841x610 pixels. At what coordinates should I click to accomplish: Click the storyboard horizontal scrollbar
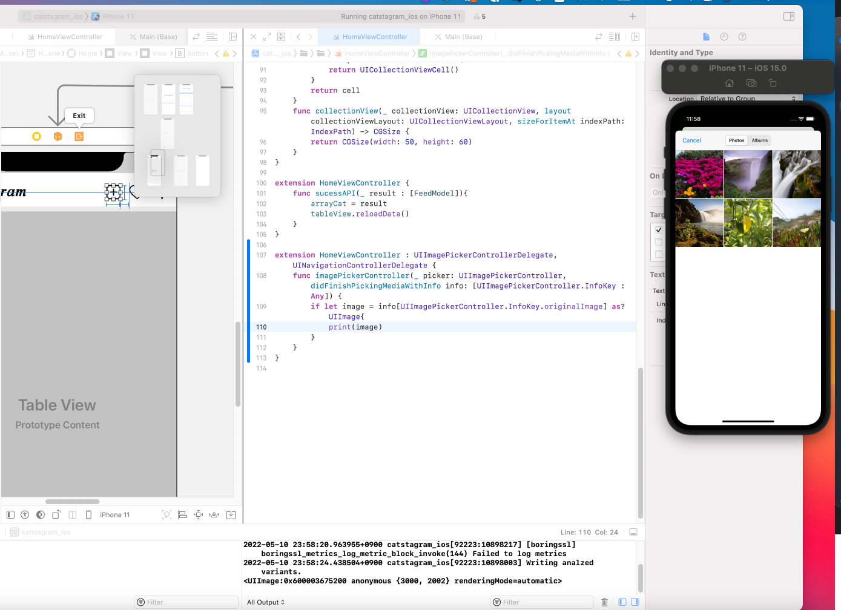tap(73, 502)
